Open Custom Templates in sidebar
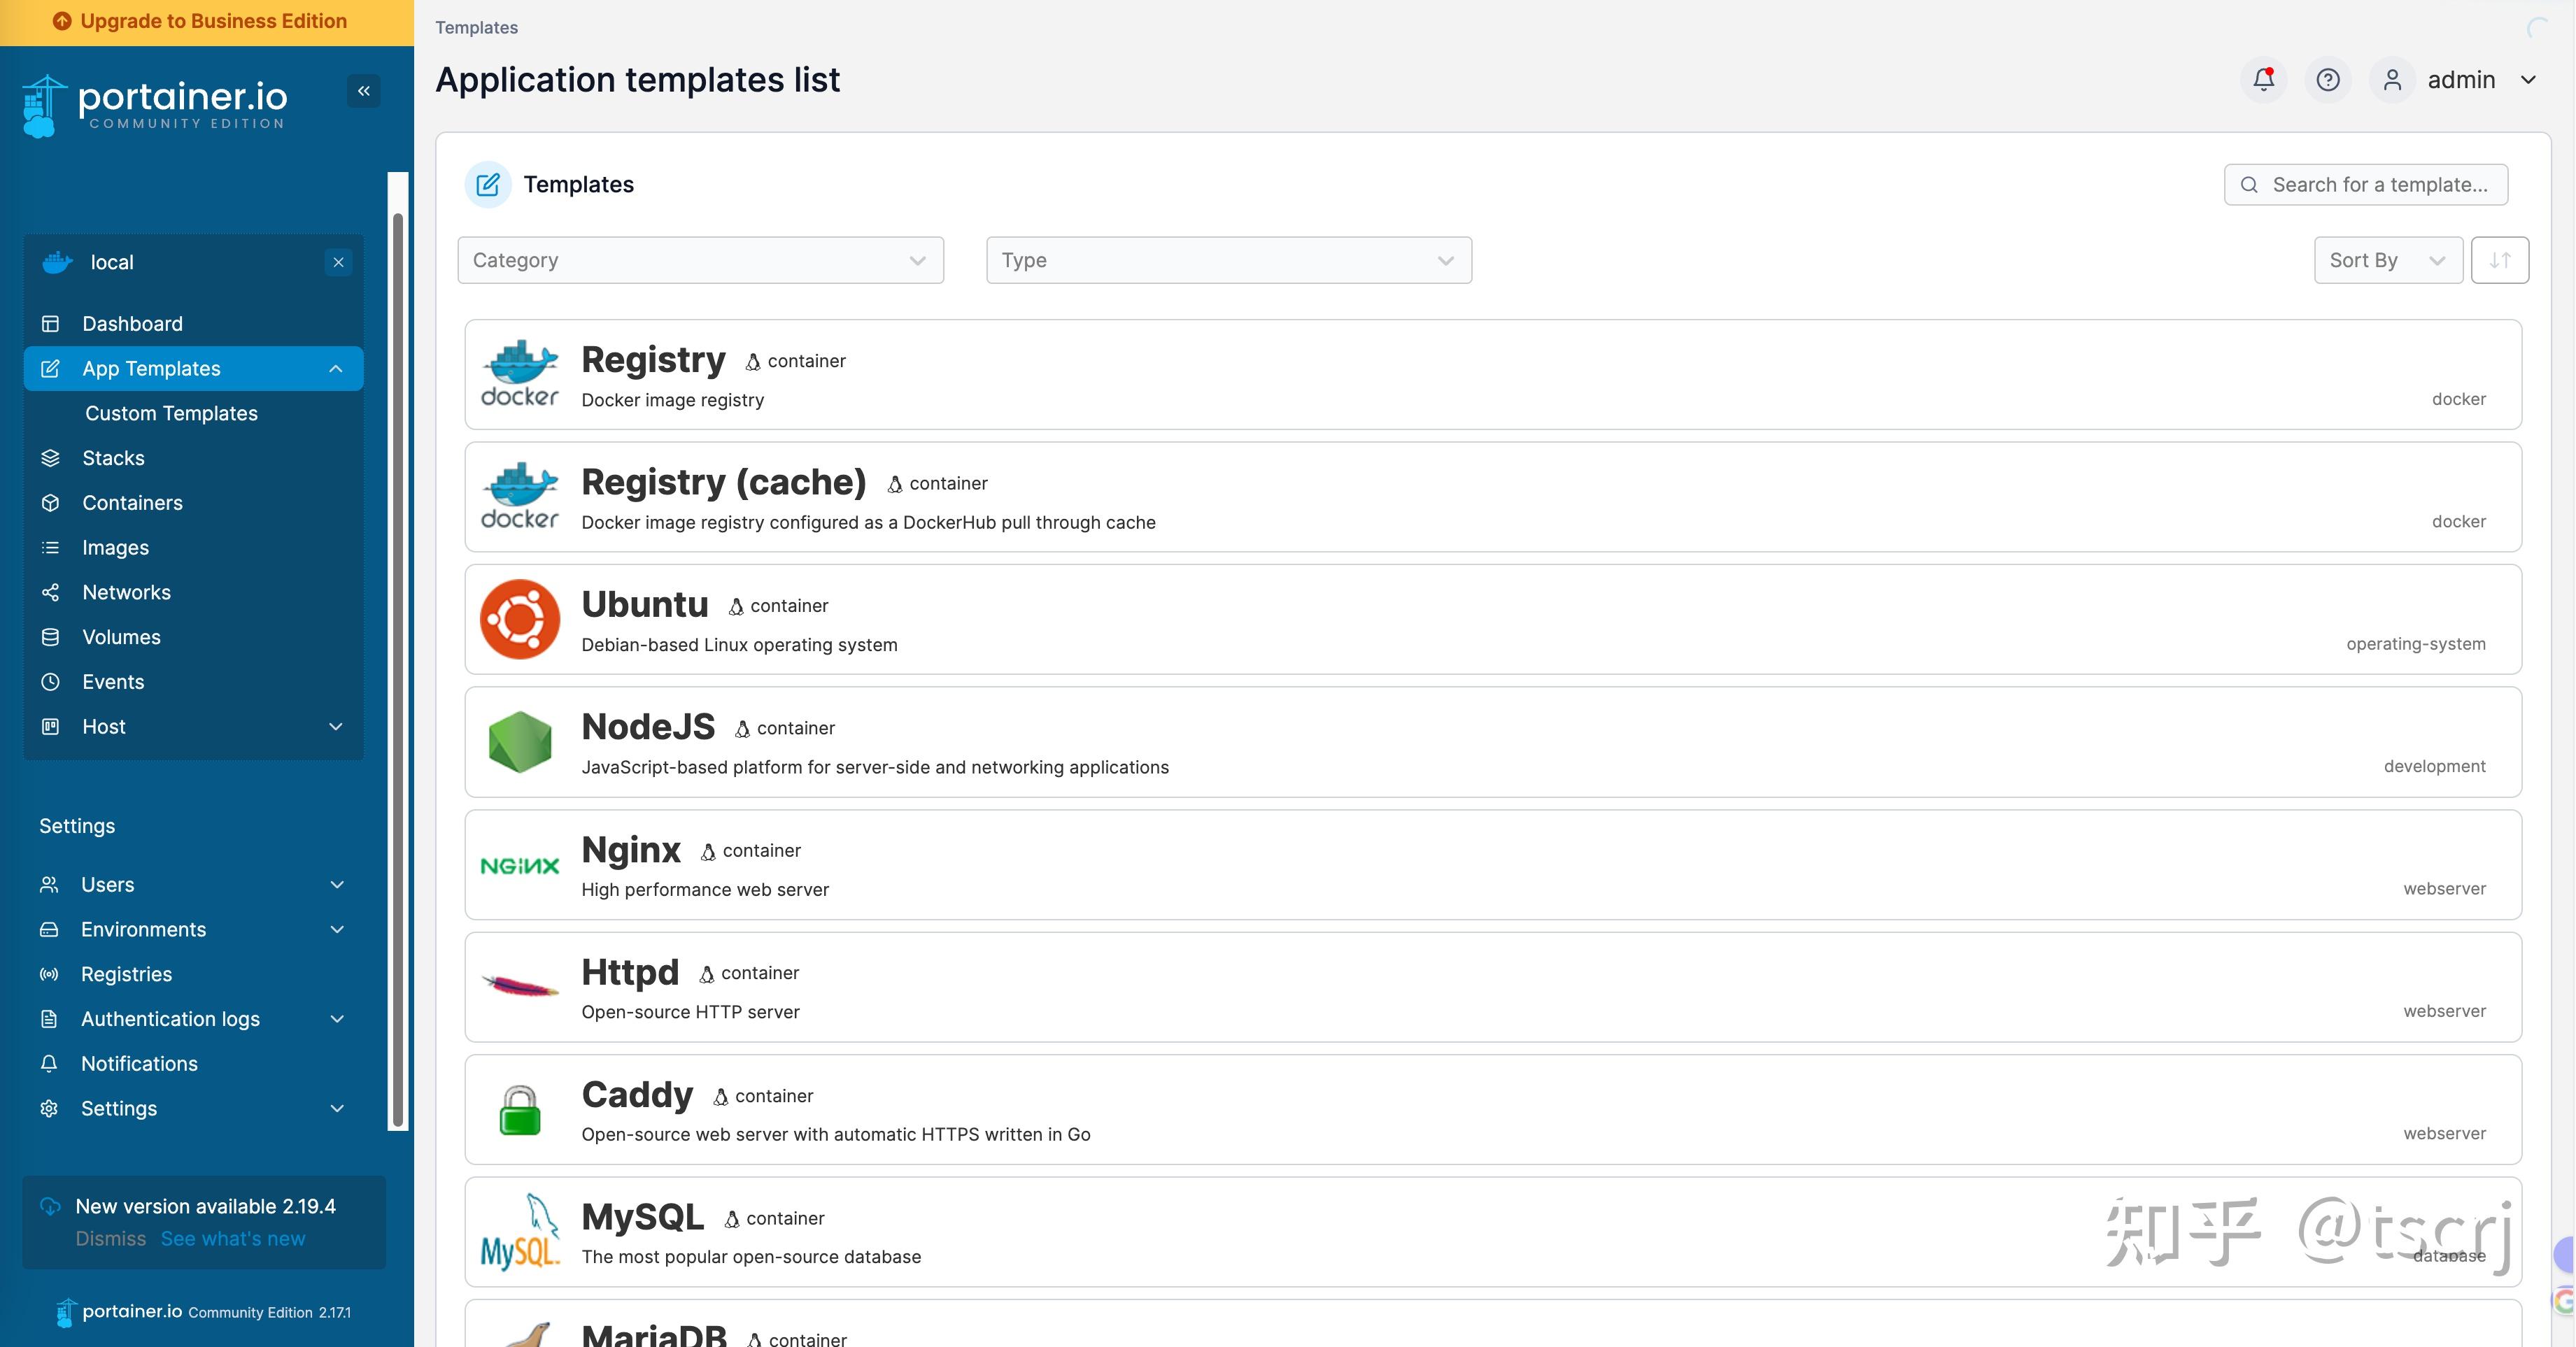This screenshot has height=1347, width=2576. coord(171,413)
